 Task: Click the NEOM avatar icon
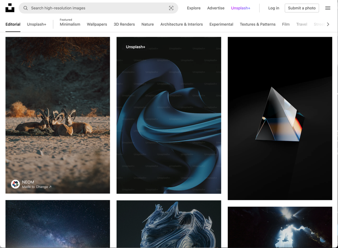pyautogui.click(x=15, y=184)
